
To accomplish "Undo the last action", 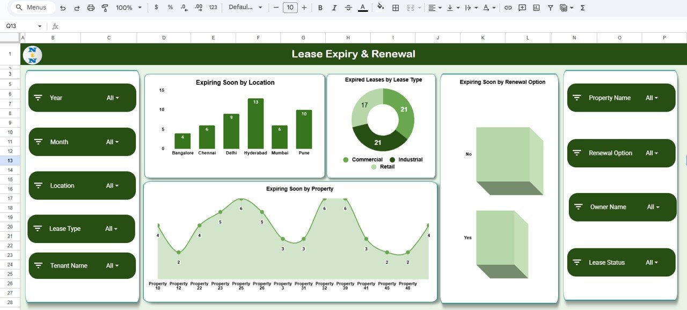I will [x=63, y=8].
